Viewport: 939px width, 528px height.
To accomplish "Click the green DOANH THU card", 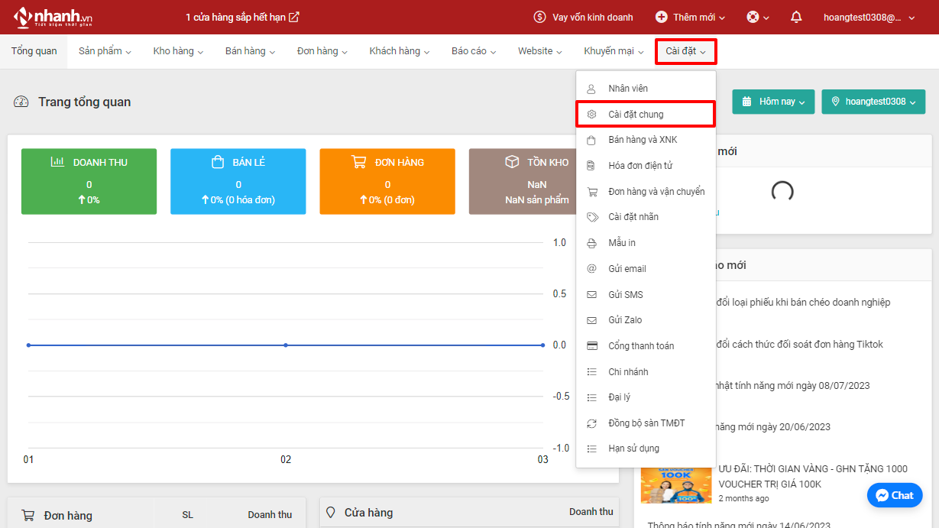I will [89, 182].
